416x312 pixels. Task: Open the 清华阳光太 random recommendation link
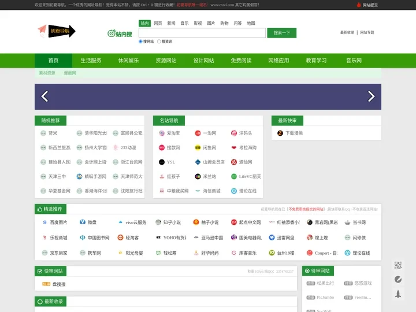pyautogui.click(x=95, y=133)
